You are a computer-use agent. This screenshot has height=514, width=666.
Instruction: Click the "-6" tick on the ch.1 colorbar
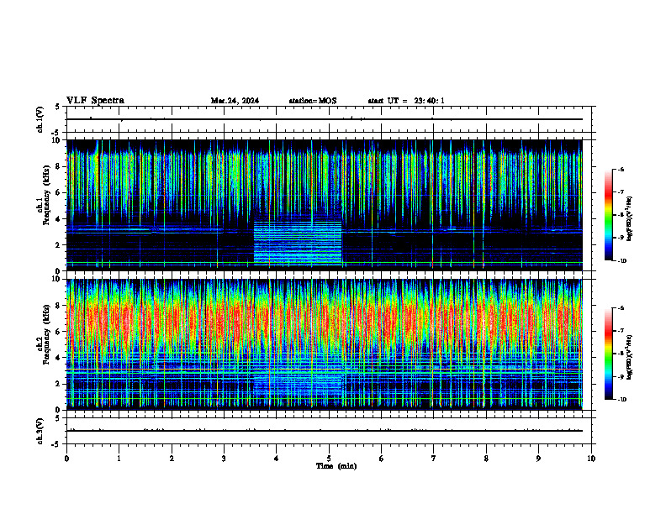pos(621,170)
